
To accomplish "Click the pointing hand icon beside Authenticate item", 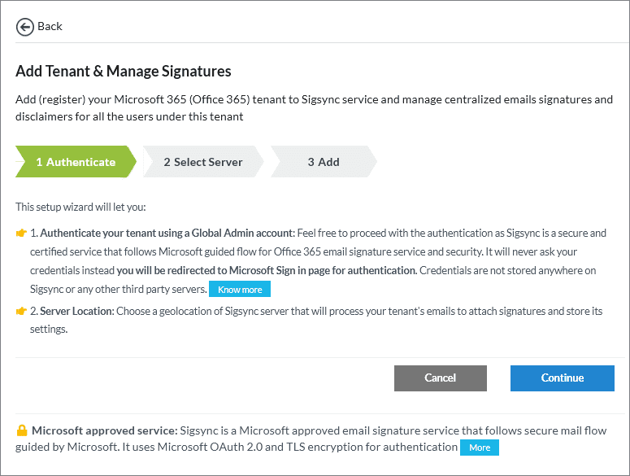I will 21,234.
